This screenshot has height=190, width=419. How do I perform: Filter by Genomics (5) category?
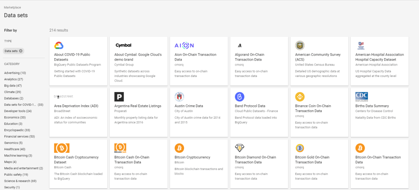click(x=14, y=143)
